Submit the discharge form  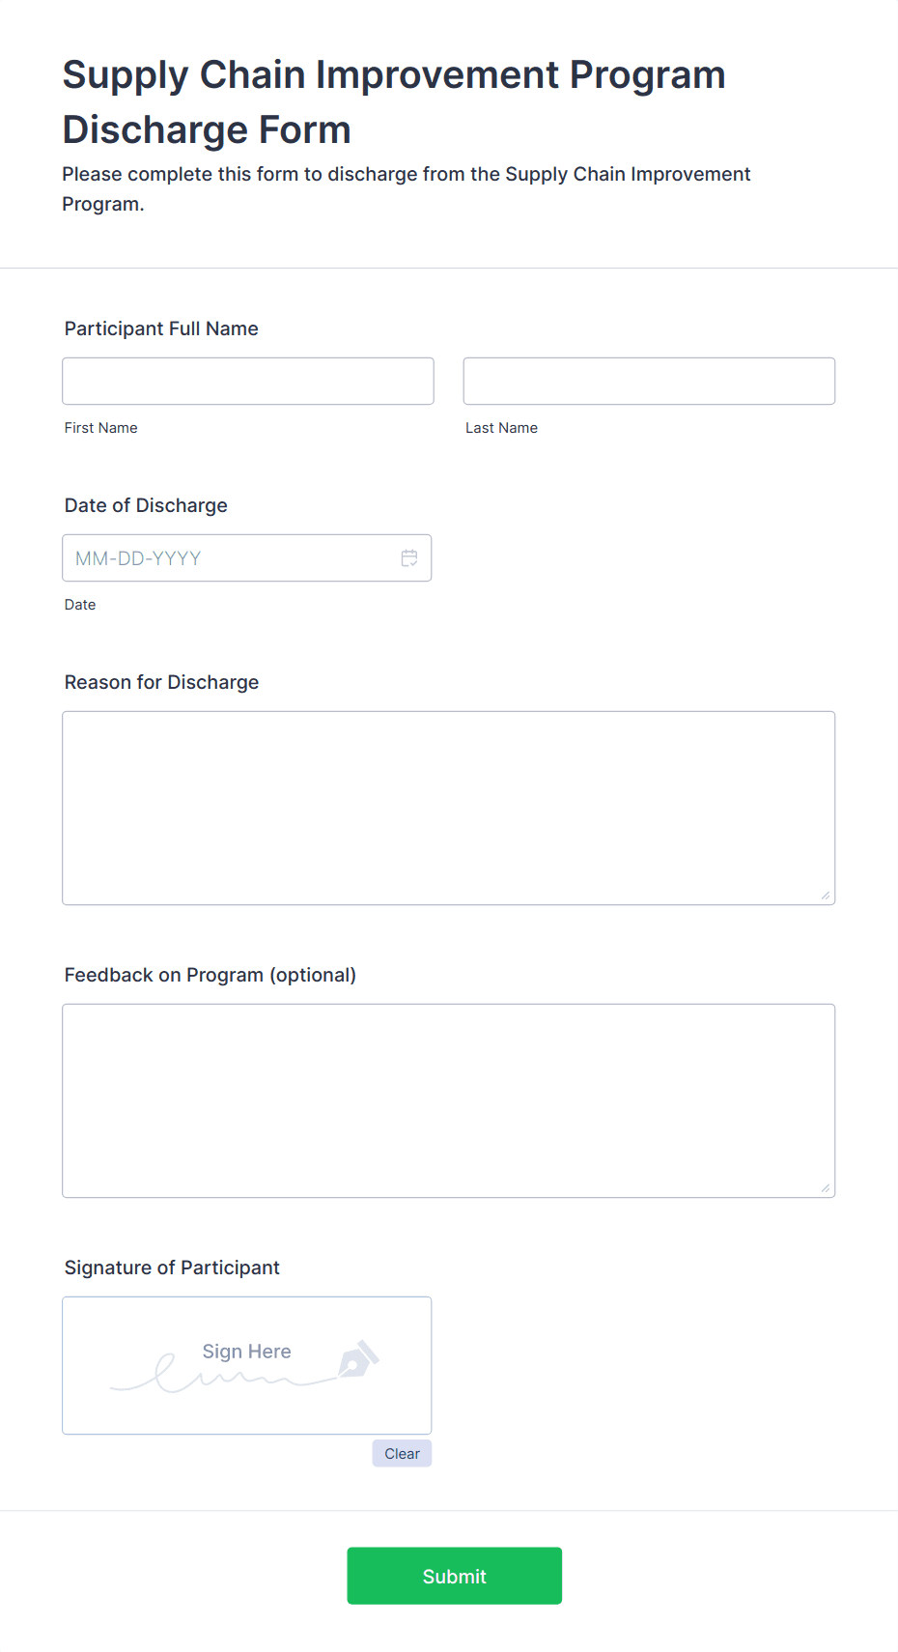point(455,1577)
